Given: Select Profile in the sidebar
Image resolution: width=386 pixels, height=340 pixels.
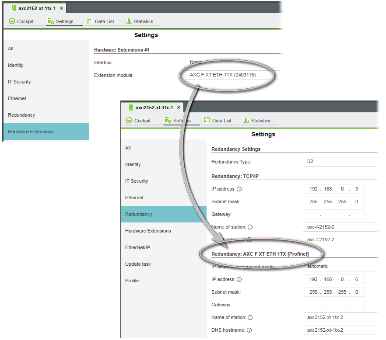Looking at the screenshot, I should 164,281.
